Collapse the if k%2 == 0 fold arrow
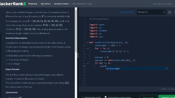Viewport: 175px width, 98px height. (88, 63)
